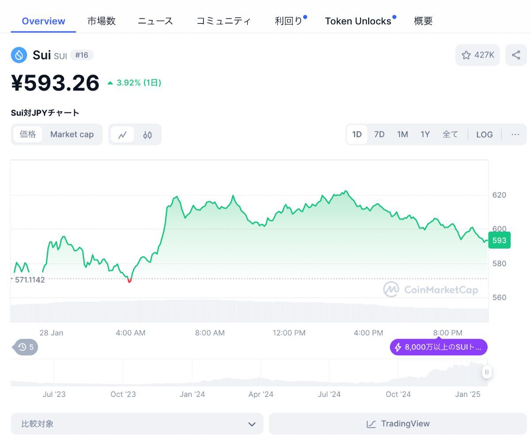This screenshot has height=440, width=531.
Task: Click the red low point on chart
Action: click(x=129, y=280)
